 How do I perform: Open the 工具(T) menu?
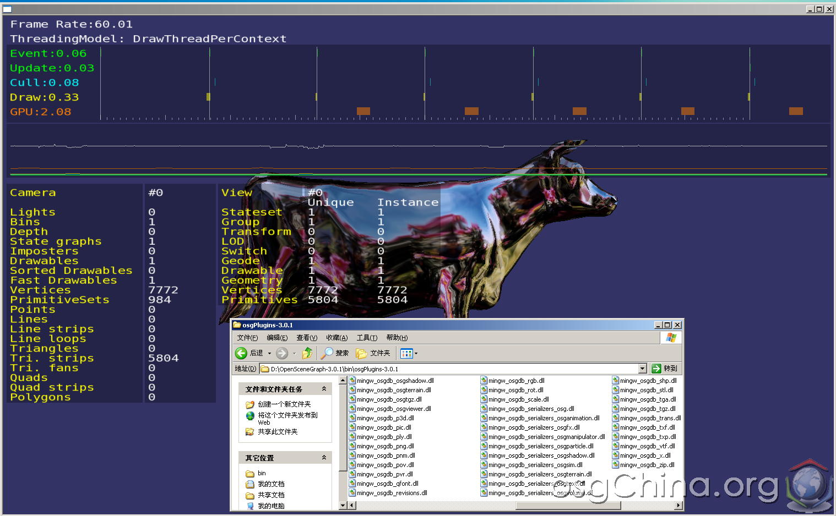[x=367, y=338]
